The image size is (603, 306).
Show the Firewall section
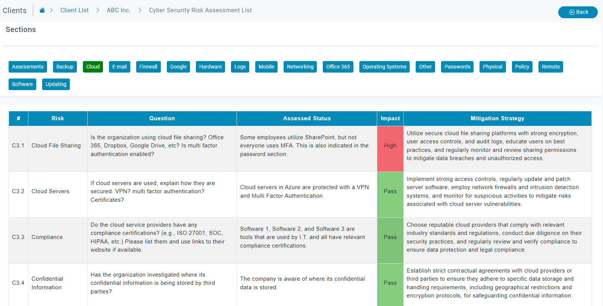[148, 67]
